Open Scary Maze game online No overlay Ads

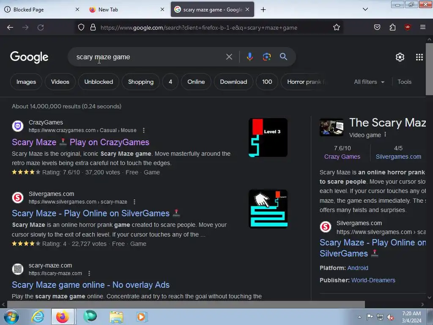click(x=90, y=285)
